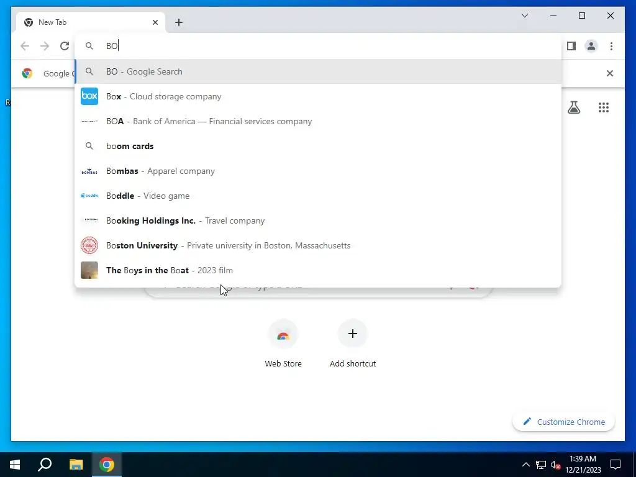This screenshot has height=477, width=636.
Task: Click the magnifier icon in the address bar
Action: 89,46
